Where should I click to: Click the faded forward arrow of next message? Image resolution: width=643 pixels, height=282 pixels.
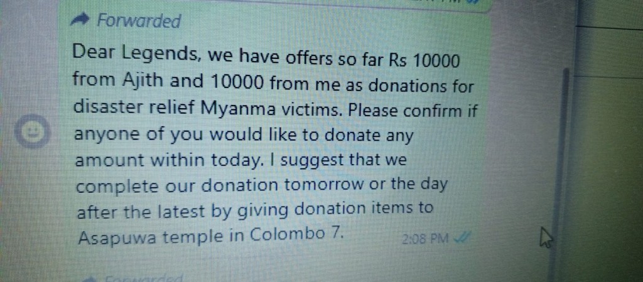pos(91,279)
